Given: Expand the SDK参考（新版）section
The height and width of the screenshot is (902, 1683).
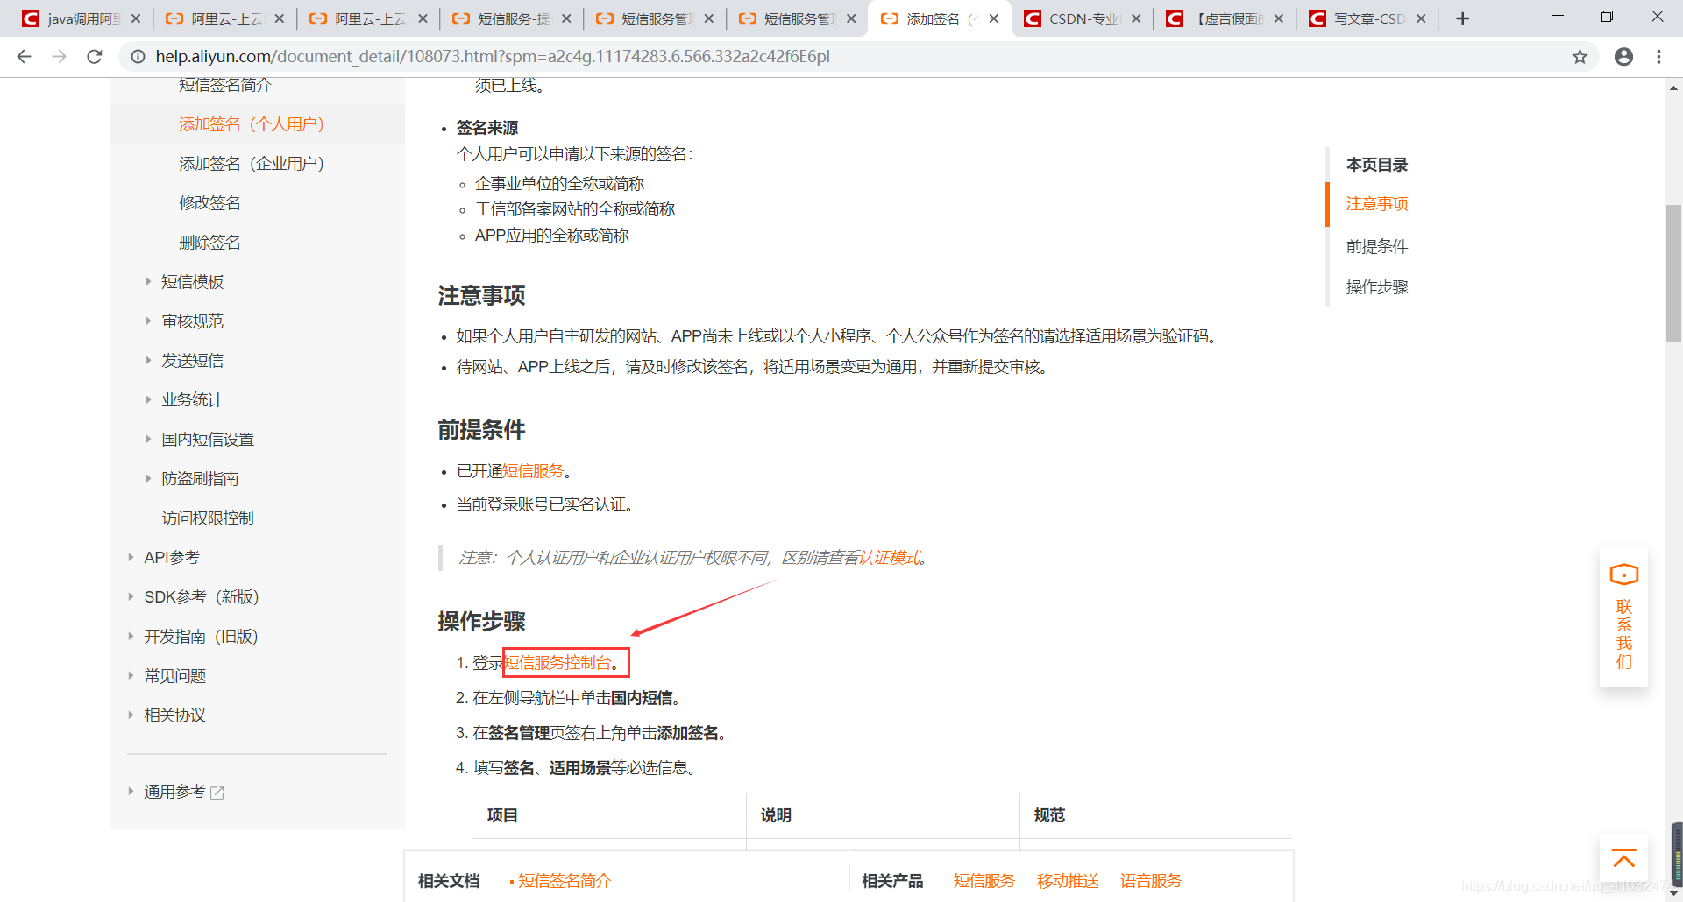Looking at the screenshot, I should coord(201,596).
